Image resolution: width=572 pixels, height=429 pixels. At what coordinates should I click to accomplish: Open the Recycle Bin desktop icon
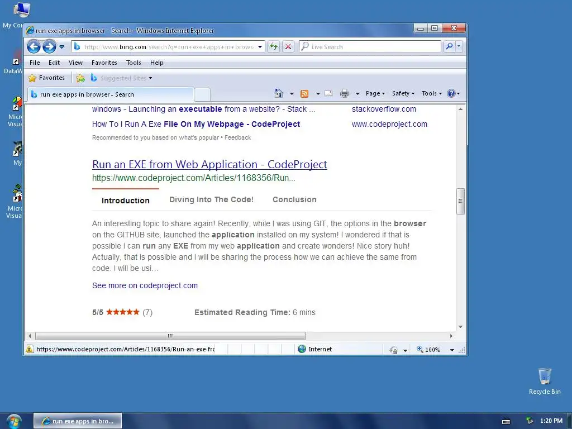(x=545, y=381)
